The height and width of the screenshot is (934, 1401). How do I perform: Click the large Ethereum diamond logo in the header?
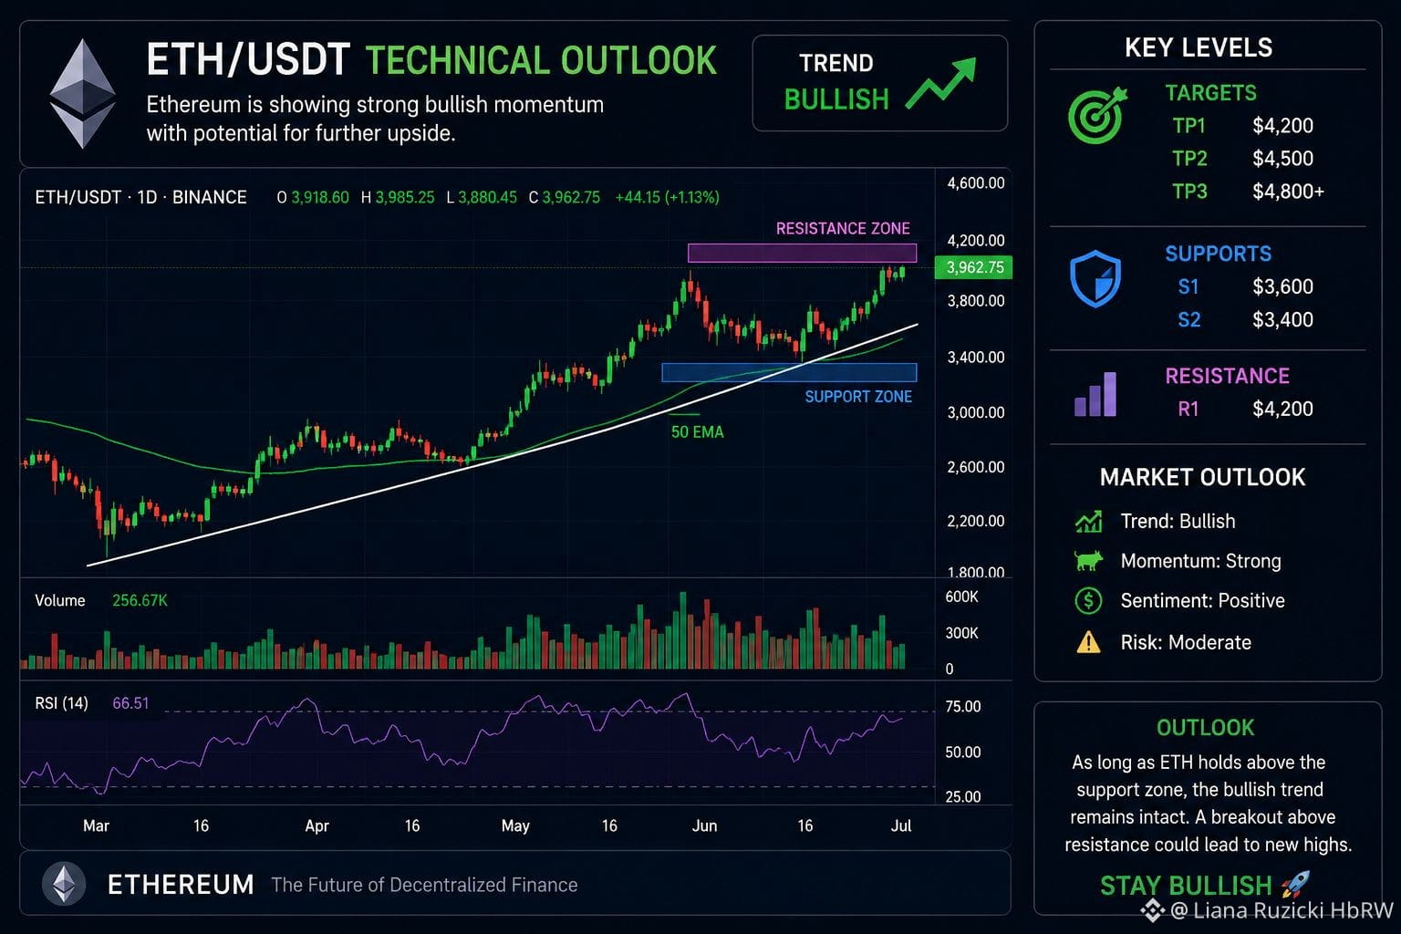click(82, 94)
